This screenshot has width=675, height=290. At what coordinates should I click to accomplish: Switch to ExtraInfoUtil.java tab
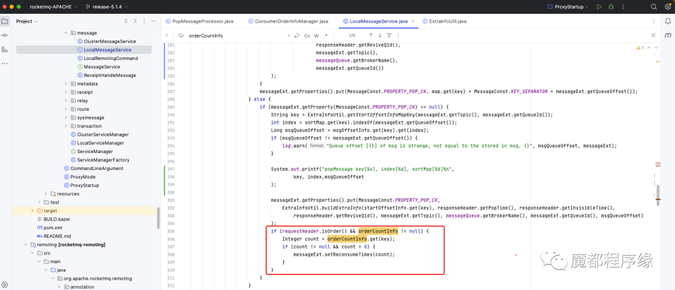(444, 21)
